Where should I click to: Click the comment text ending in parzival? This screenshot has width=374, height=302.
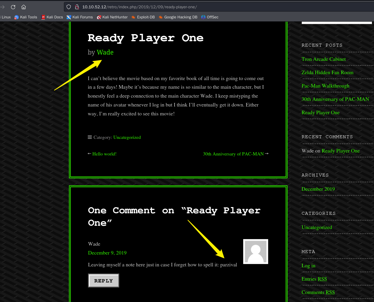pos(162,265)
